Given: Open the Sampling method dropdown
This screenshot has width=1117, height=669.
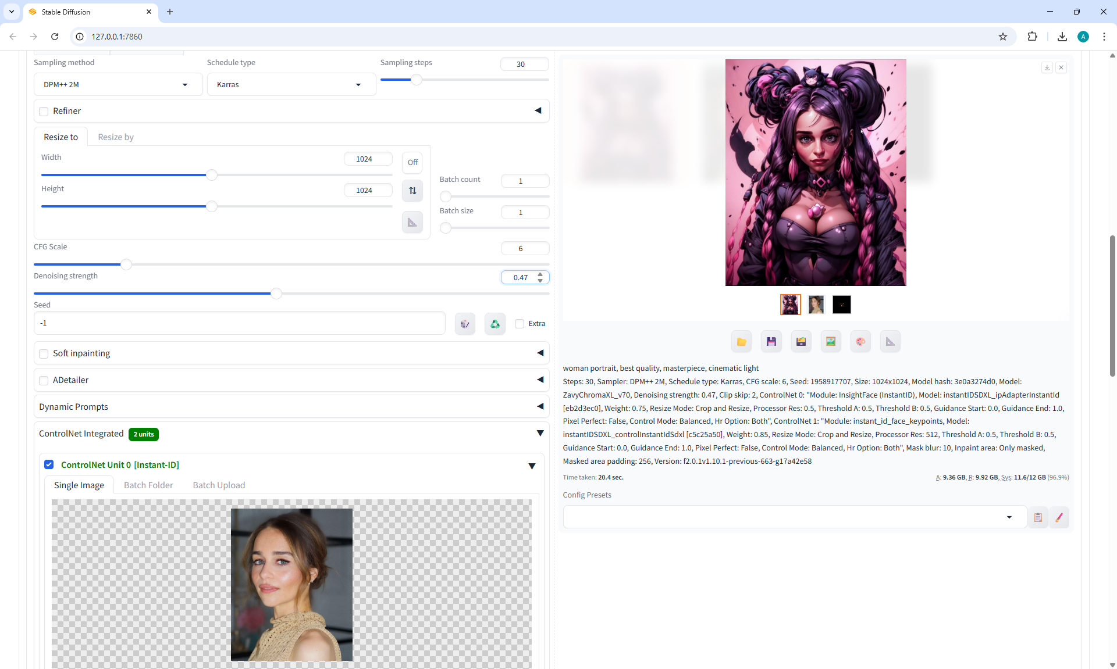Looking at the screenshot, I should 118,84.
